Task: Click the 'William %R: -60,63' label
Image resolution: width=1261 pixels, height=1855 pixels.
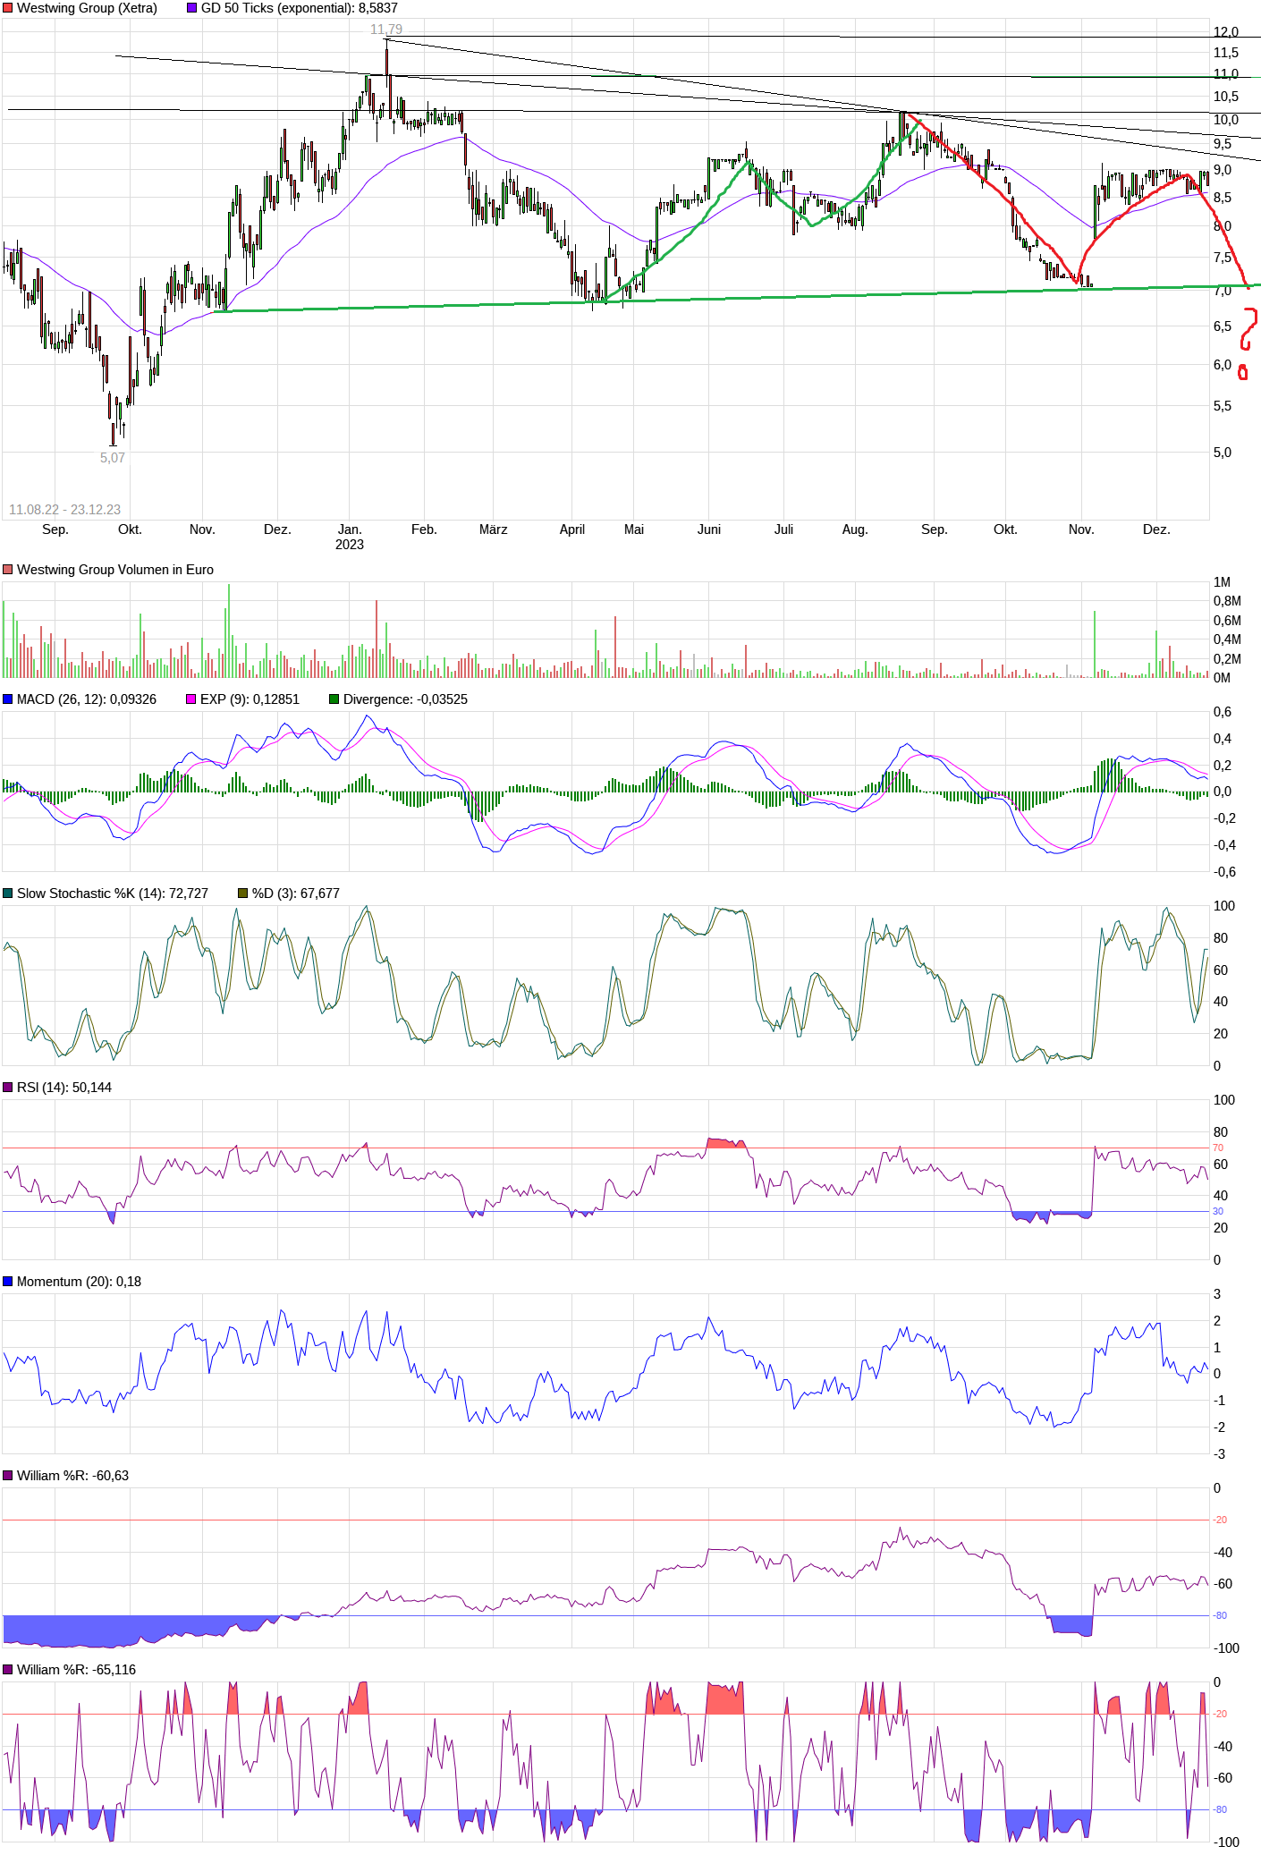Action: coord(72,1476)
